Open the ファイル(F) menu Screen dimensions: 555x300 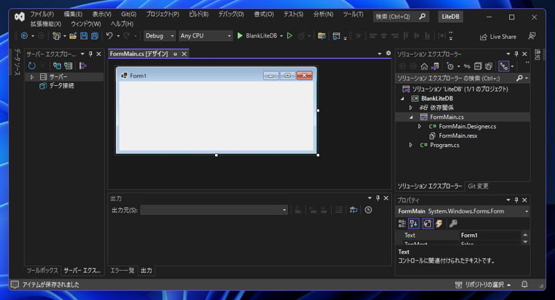pyautogui.click(x=42, y=14)
